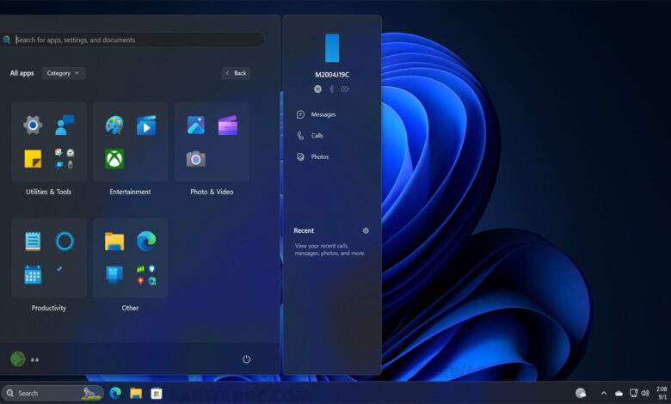
Task: Open Calls in the phone panel
Action: click(310, 136)
